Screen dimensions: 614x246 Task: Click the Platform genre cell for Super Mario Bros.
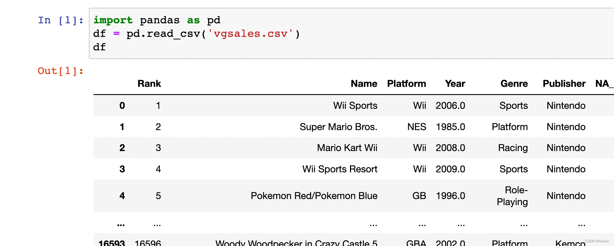point(510,127)
